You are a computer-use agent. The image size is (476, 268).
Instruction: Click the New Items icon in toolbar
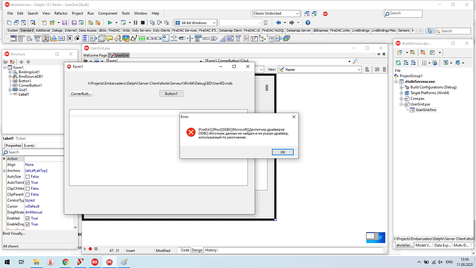9,23
